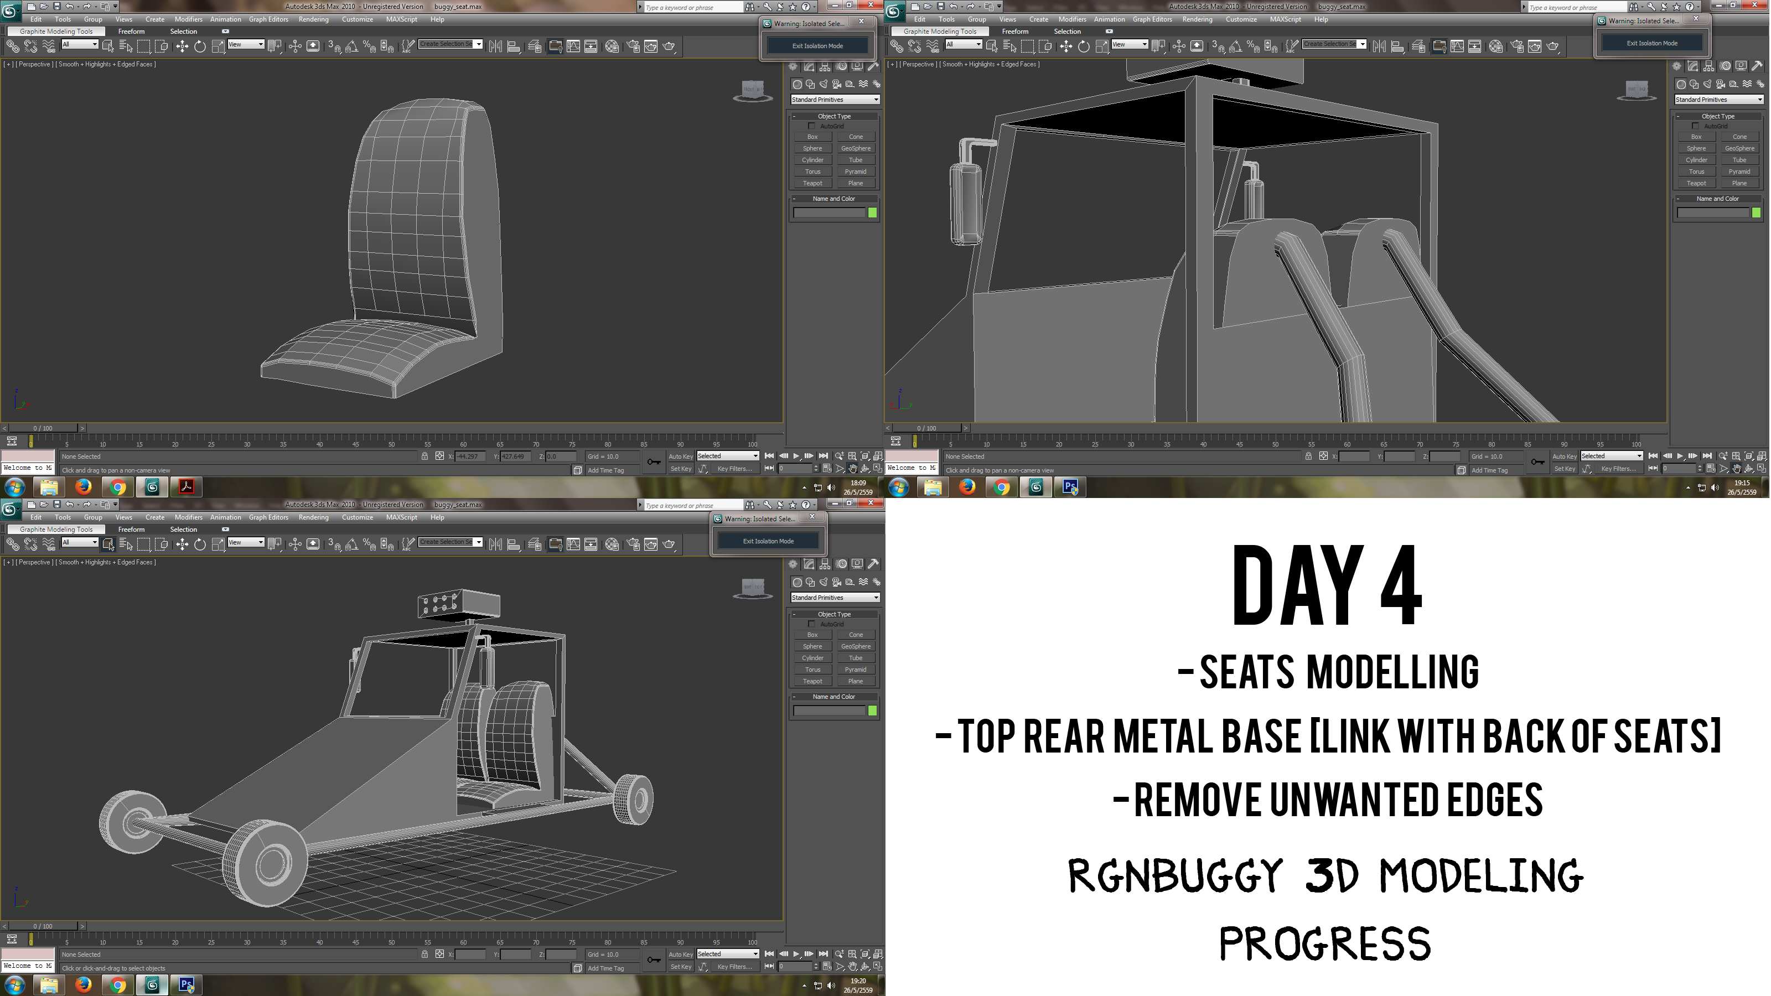Click the green object color swatch in the full buggy window

pos(872,710)
